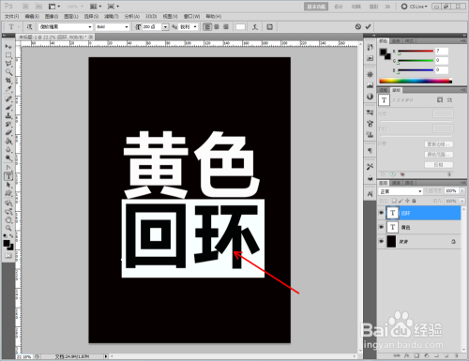The height and width of the screenshot is (361, 469).
Task: Open the anti-aliasing method dropdown
Action: [189, 27]
